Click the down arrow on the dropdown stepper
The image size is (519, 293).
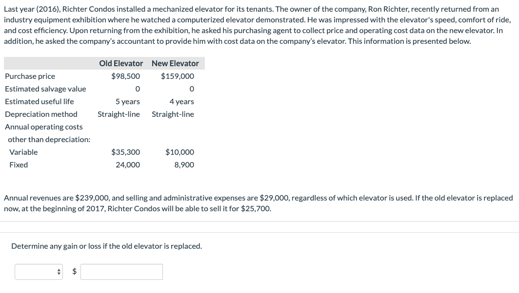pyautogui.click(x=59, y=274)
